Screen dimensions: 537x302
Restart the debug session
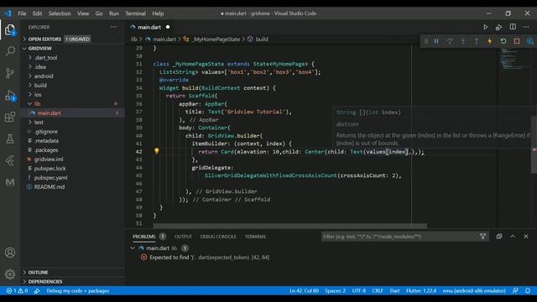pos(503,41)
